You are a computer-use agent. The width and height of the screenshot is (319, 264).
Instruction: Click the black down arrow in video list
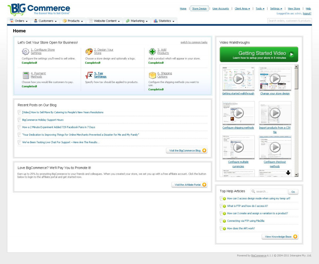click(288, 173)
